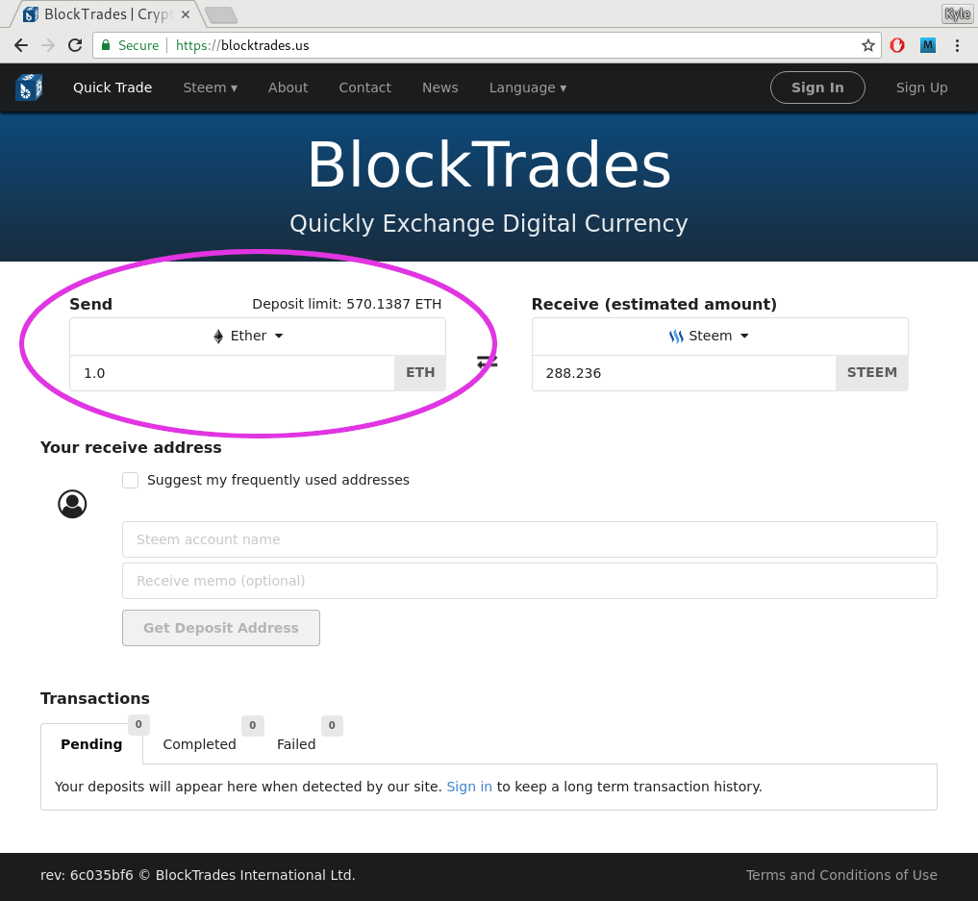Close the BlockTrades browser tab
This screenshot has height=901, width=978.
[186, 14]
